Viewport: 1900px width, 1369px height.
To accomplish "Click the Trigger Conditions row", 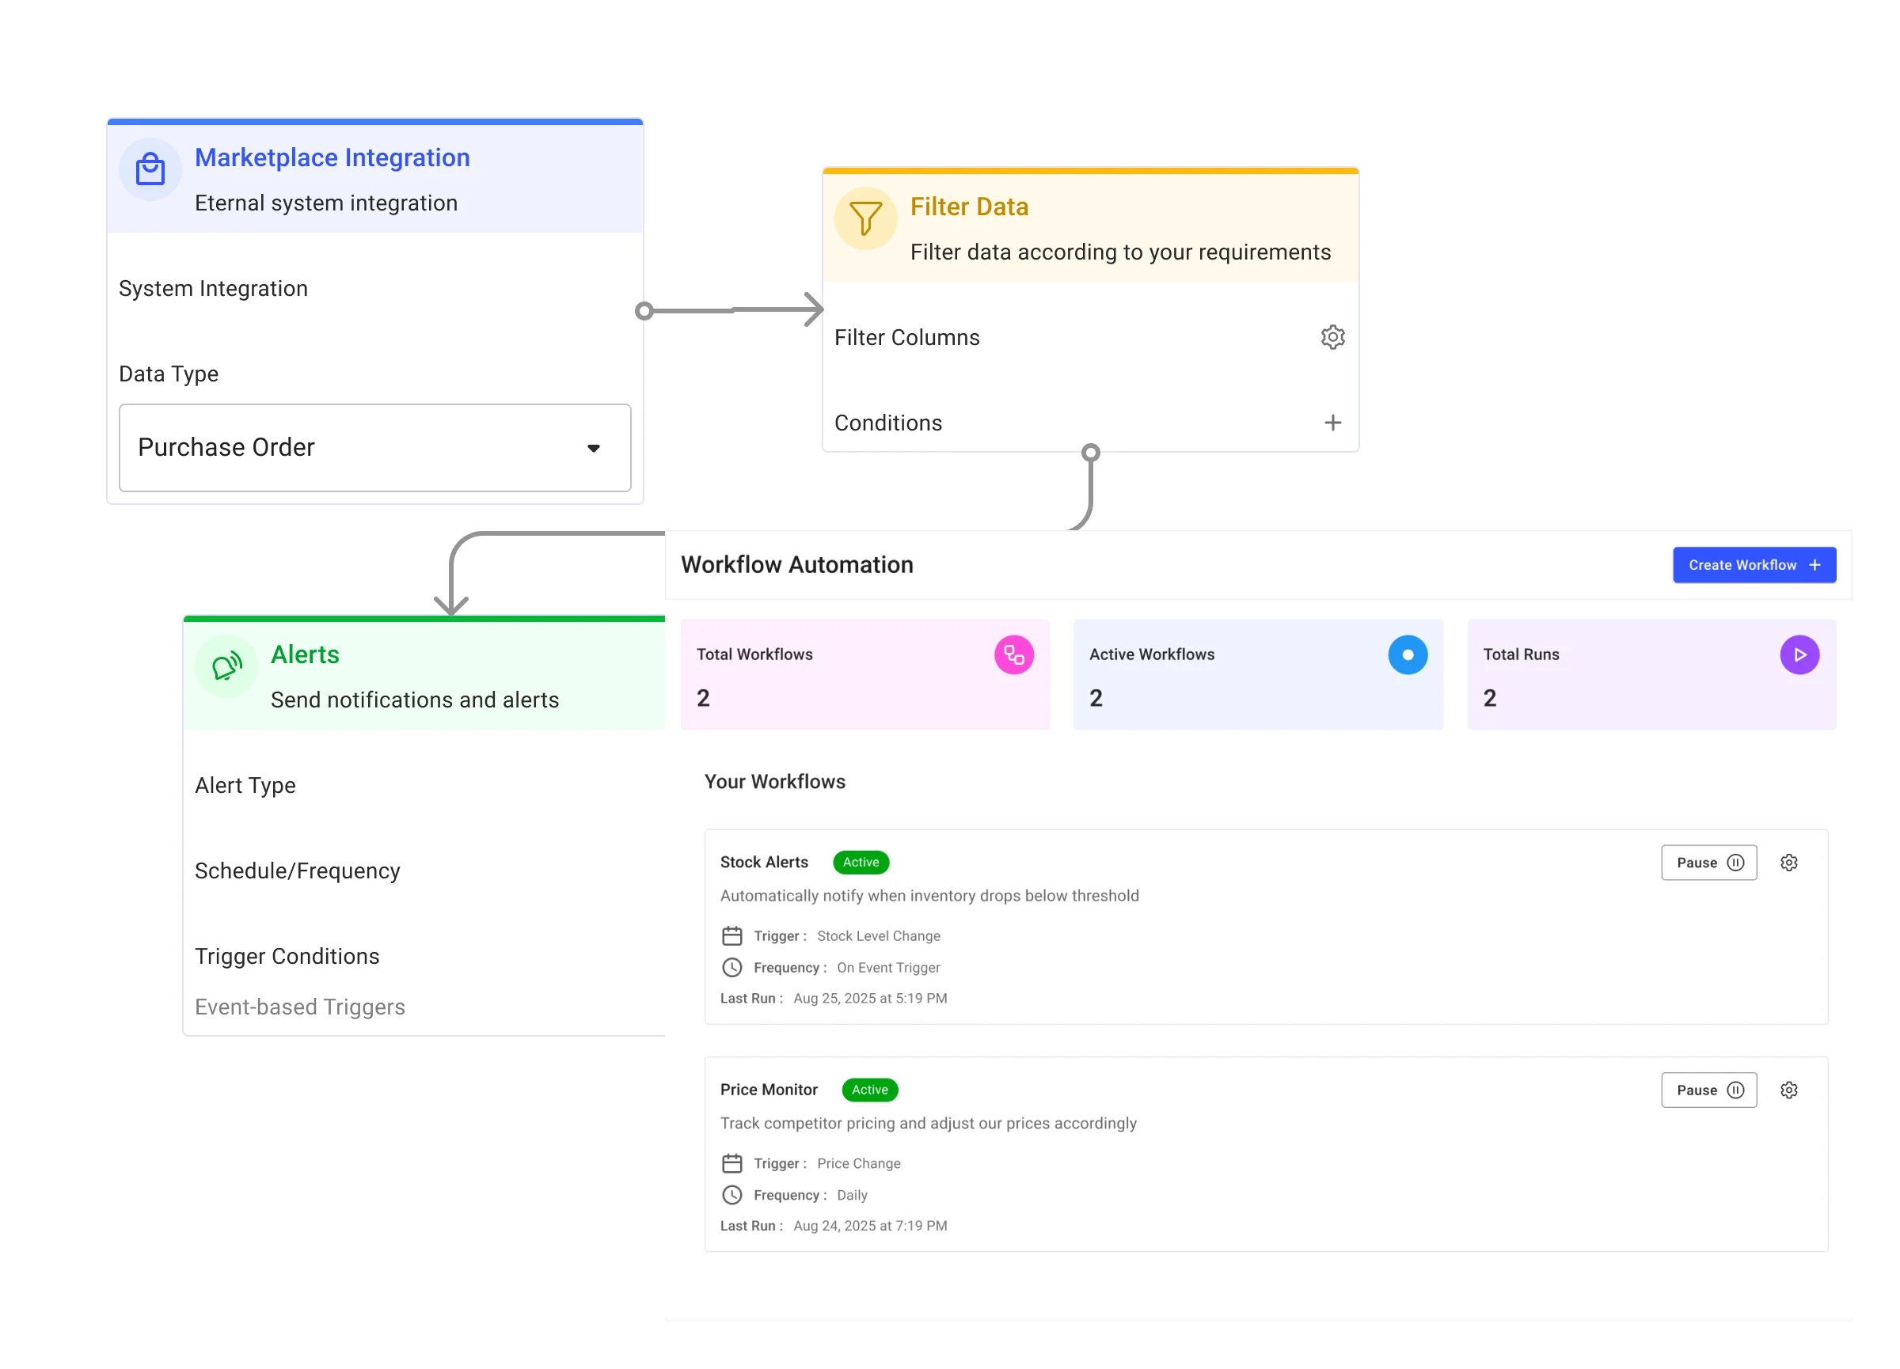I will (x=287, y=956).
